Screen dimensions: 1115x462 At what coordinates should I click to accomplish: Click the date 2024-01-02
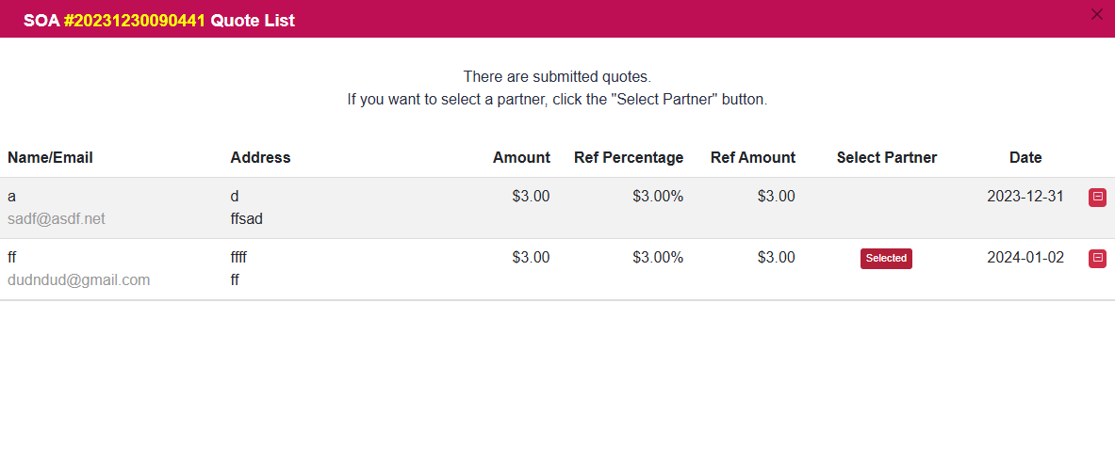tap(1025, 258)
